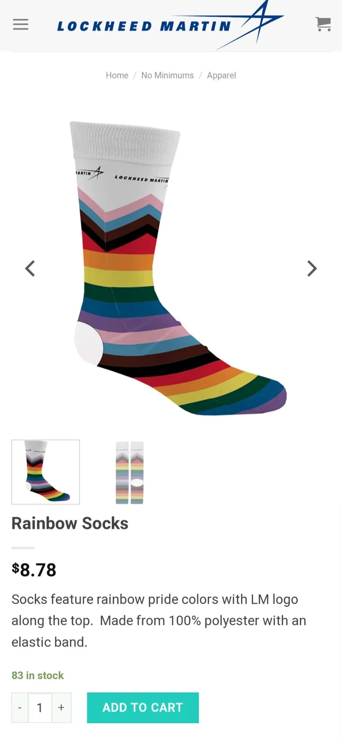Select the flat pair socks thumbnail
Viewport: 342px width, 741px height.
point(130,472)
